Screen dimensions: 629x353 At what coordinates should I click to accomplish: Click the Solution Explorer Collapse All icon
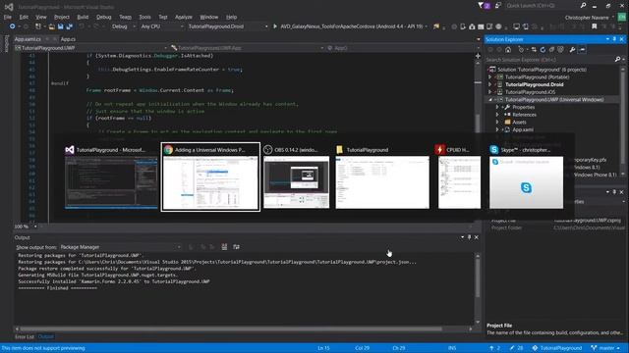point(551,50)
